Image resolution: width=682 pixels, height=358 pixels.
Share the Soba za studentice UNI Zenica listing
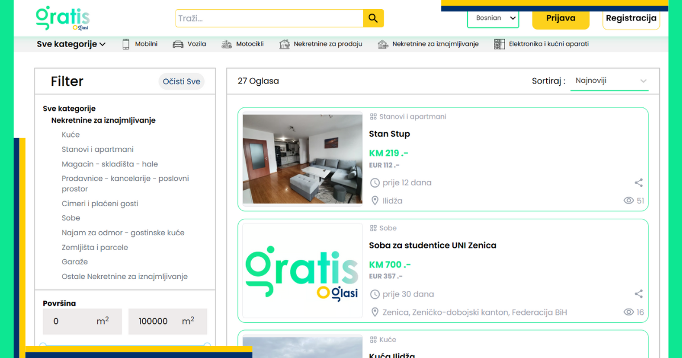pos(639,294)
